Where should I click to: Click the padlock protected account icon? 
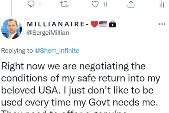(112, 24)
